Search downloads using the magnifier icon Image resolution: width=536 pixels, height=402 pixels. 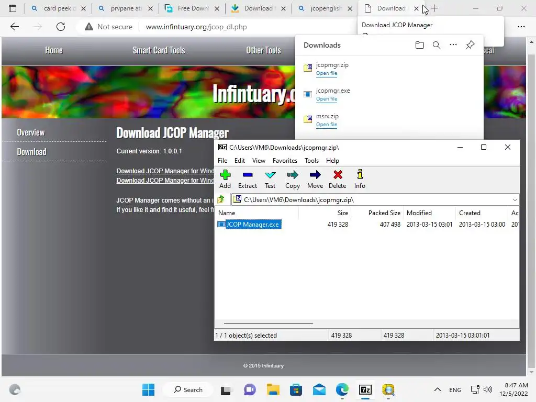[x=437, y=45]
